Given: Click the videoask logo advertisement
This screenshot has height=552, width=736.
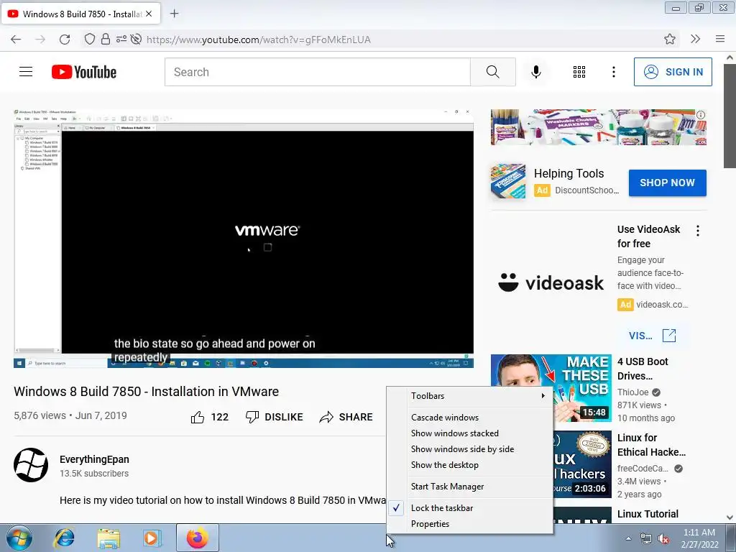Looking at the screenshot, I should pyautogui.click(x=551, y=282).
